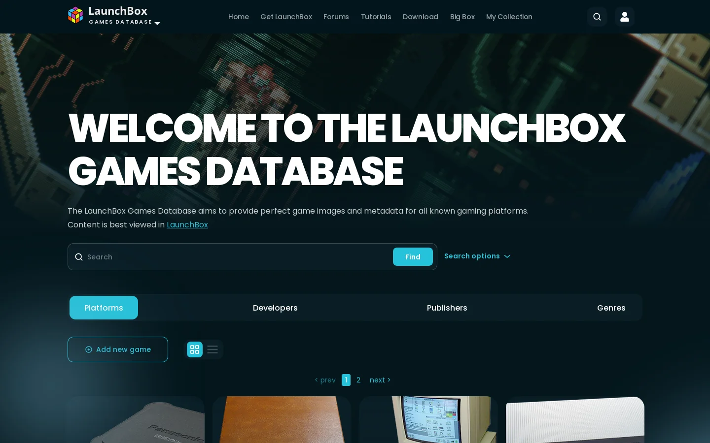Image resolution: width=710 pixels, height=443 pixels.
Task: Open My Collection navigation link
Action: coord(509,17)
